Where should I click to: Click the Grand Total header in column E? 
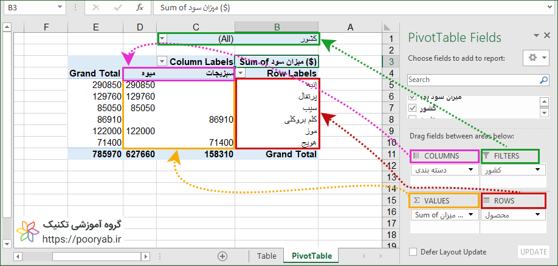point(95,73)
